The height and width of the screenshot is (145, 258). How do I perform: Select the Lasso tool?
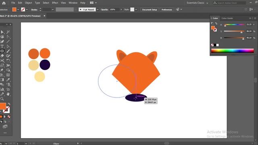pos(2,37)
